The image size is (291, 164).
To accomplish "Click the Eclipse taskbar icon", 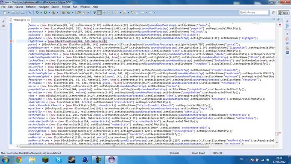I will [111, 160].
